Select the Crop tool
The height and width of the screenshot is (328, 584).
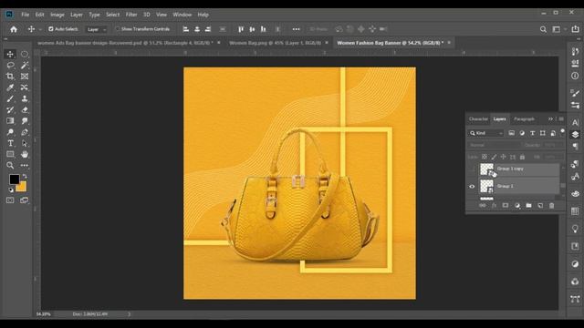tap(10, 77)
